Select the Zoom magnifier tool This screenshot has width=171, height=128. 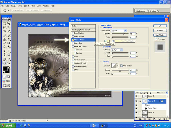(x=9, y=63)
